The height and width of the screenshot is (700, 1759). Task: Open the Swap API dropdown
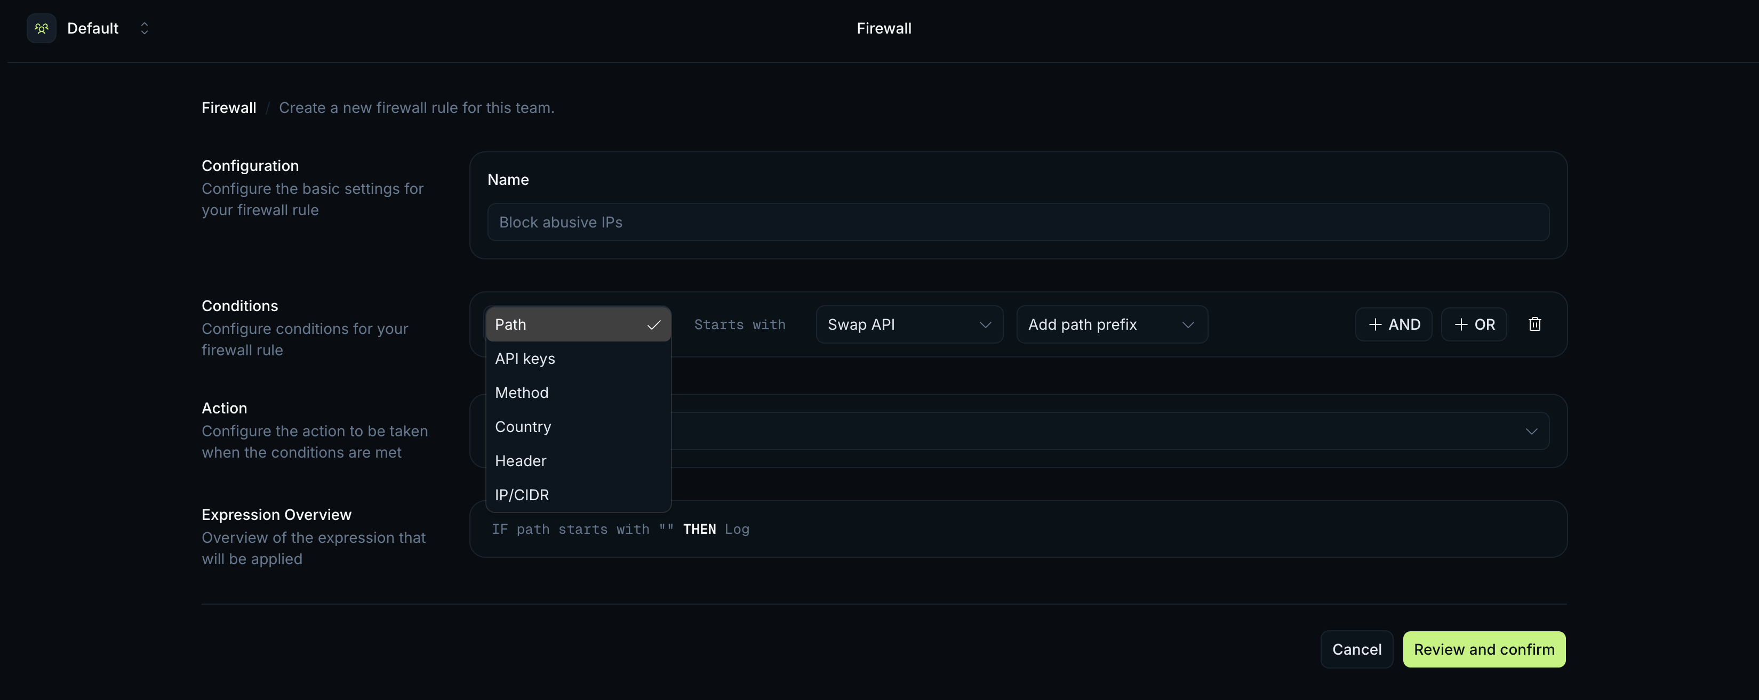pyautogui.click(x=909, y=325)
